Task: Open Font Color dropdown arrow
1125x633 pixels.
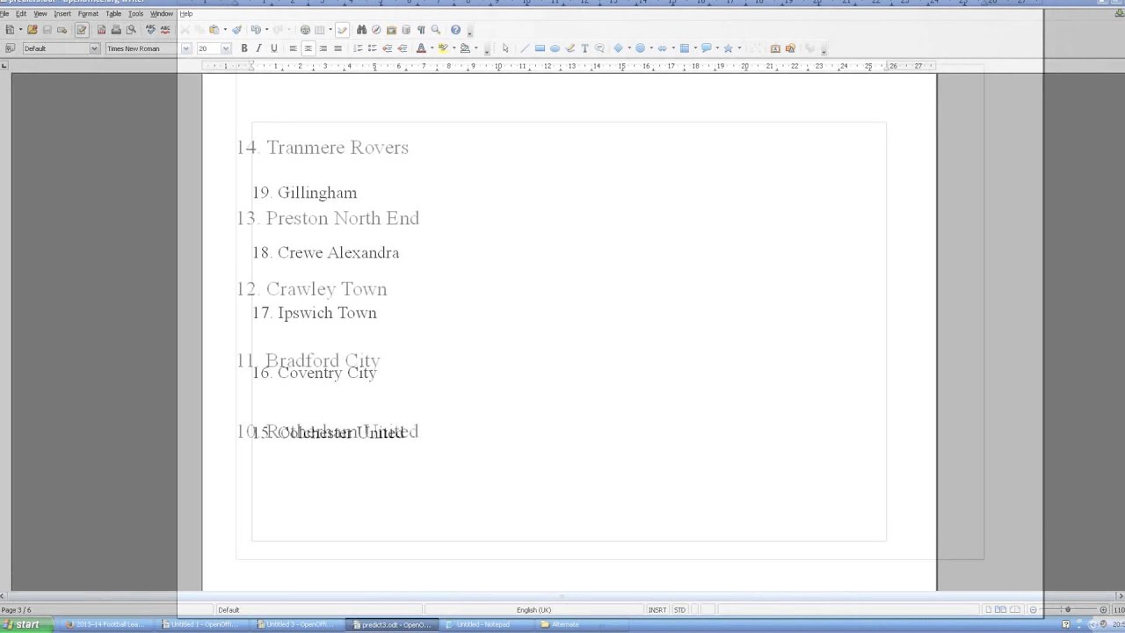Action: point(432,48)
